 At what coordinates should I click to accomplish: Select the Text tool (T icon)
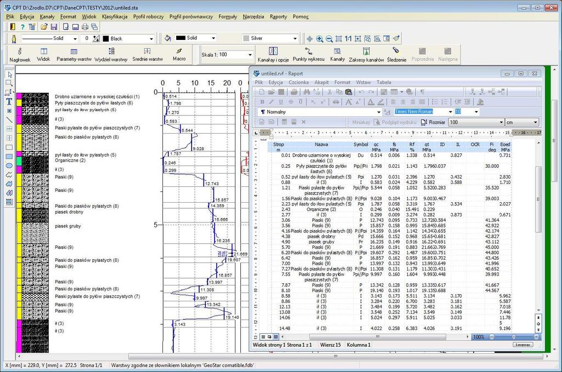click(x=9, y=101)
